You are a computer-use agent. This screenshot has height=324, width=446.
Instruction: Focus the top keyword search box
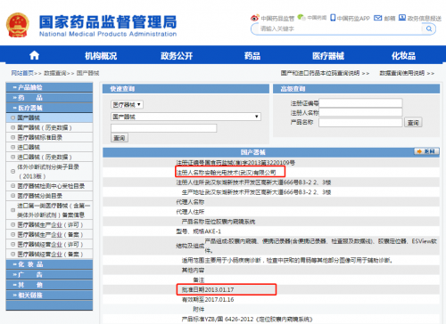point(341,28)
